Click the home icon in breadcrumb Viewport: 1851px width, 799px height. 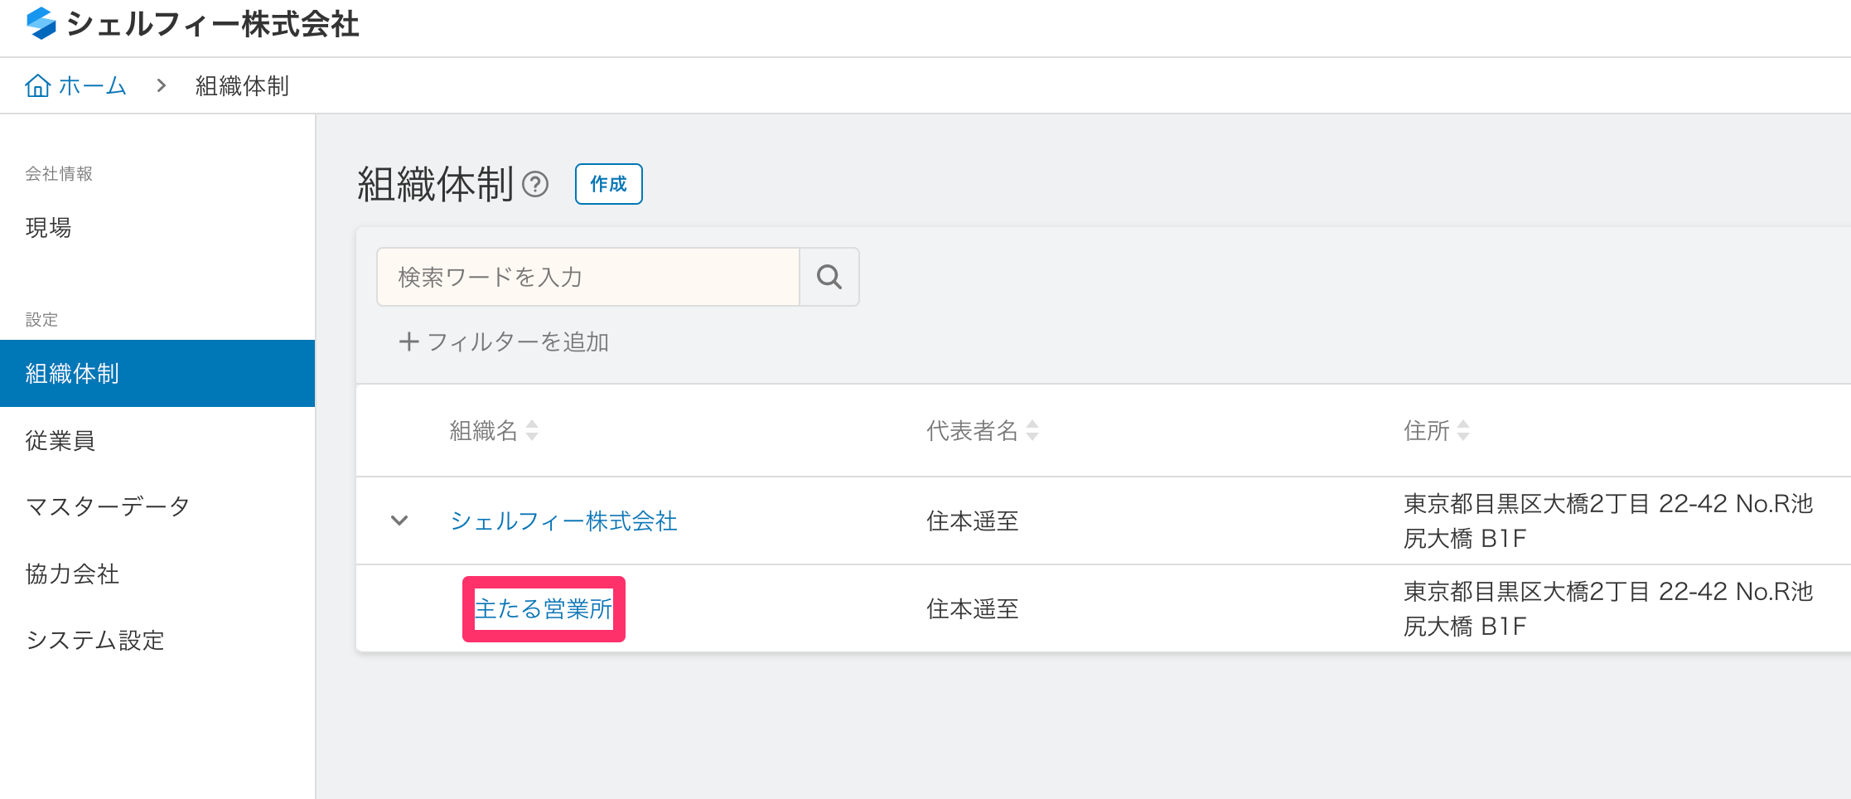38,85
